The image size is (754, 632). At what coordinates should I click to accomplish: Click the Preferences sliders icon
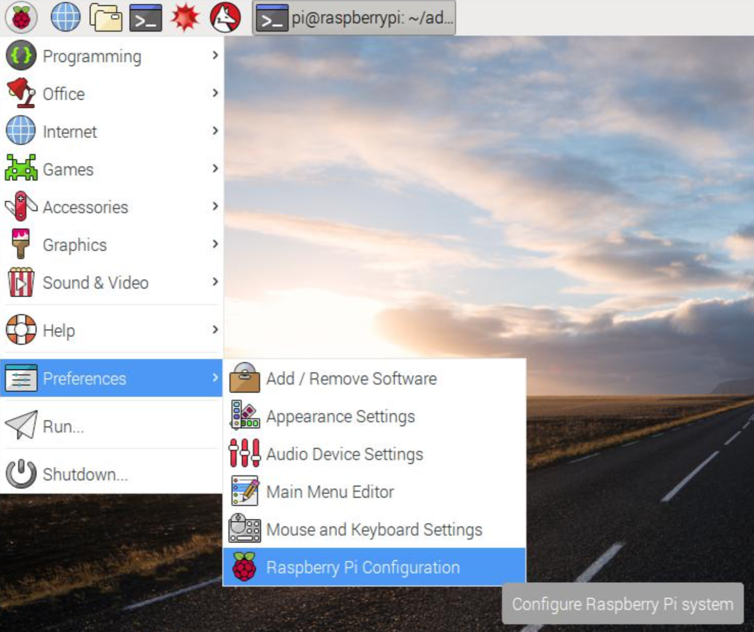click(x=21, y=378)
